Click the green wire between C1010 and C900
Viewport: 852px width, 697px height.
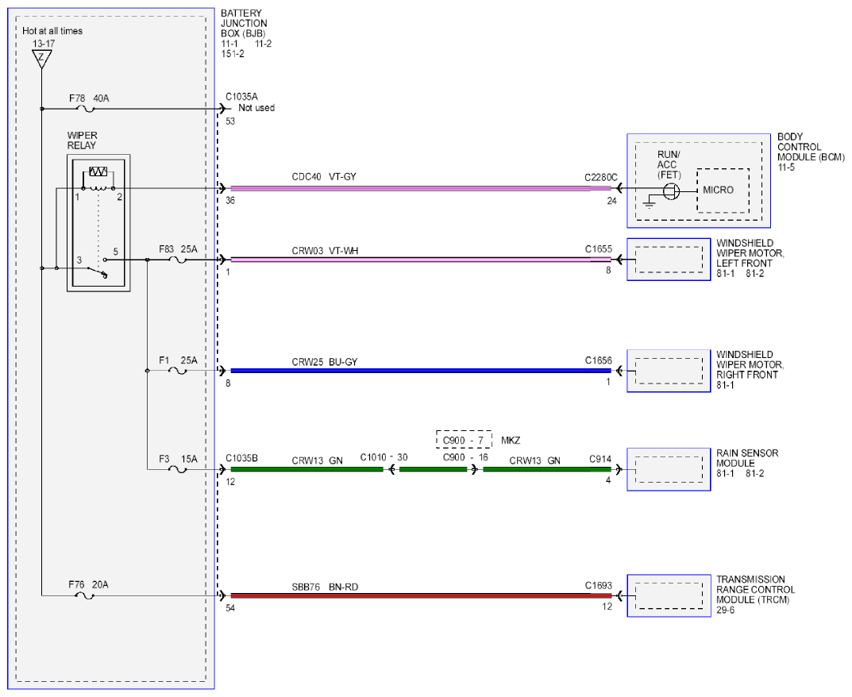433,469
